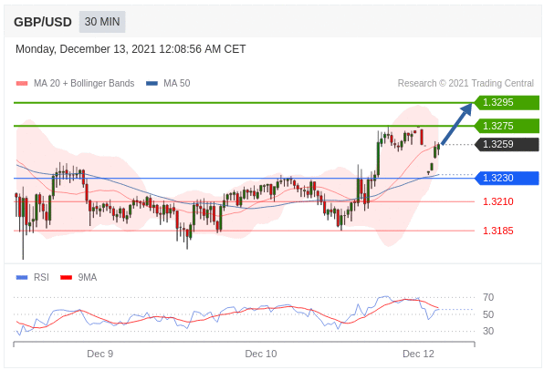Image resolution: width=544 pixels, height=370 pixels.
Task: Click the 30 MIN timeframe badge
Action: click(102, 22)
